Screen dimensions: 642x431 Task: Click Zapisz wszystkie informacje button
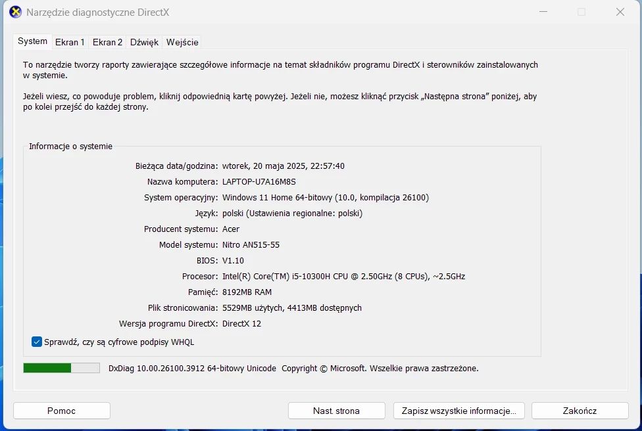459,411
